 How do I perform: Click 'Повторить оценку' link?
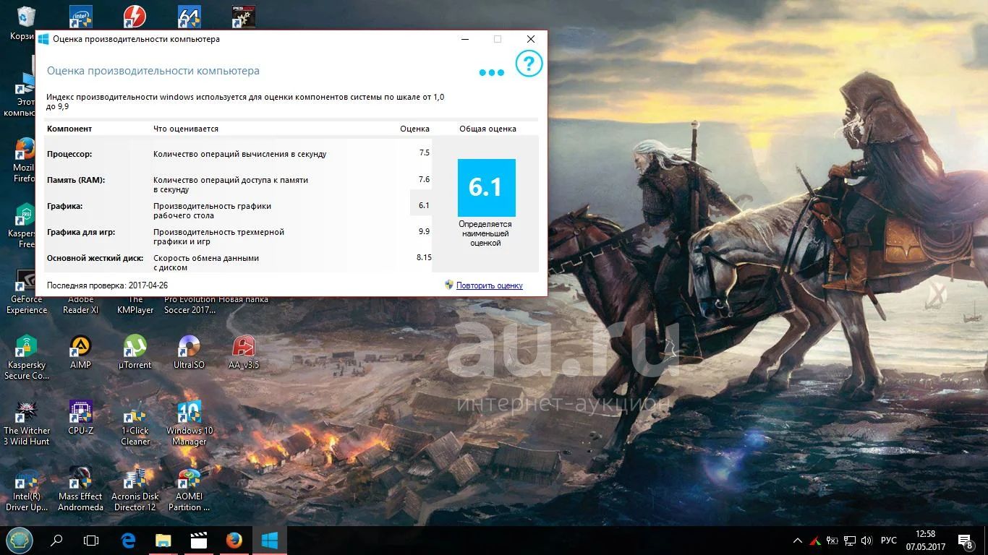tap(490, 285)
